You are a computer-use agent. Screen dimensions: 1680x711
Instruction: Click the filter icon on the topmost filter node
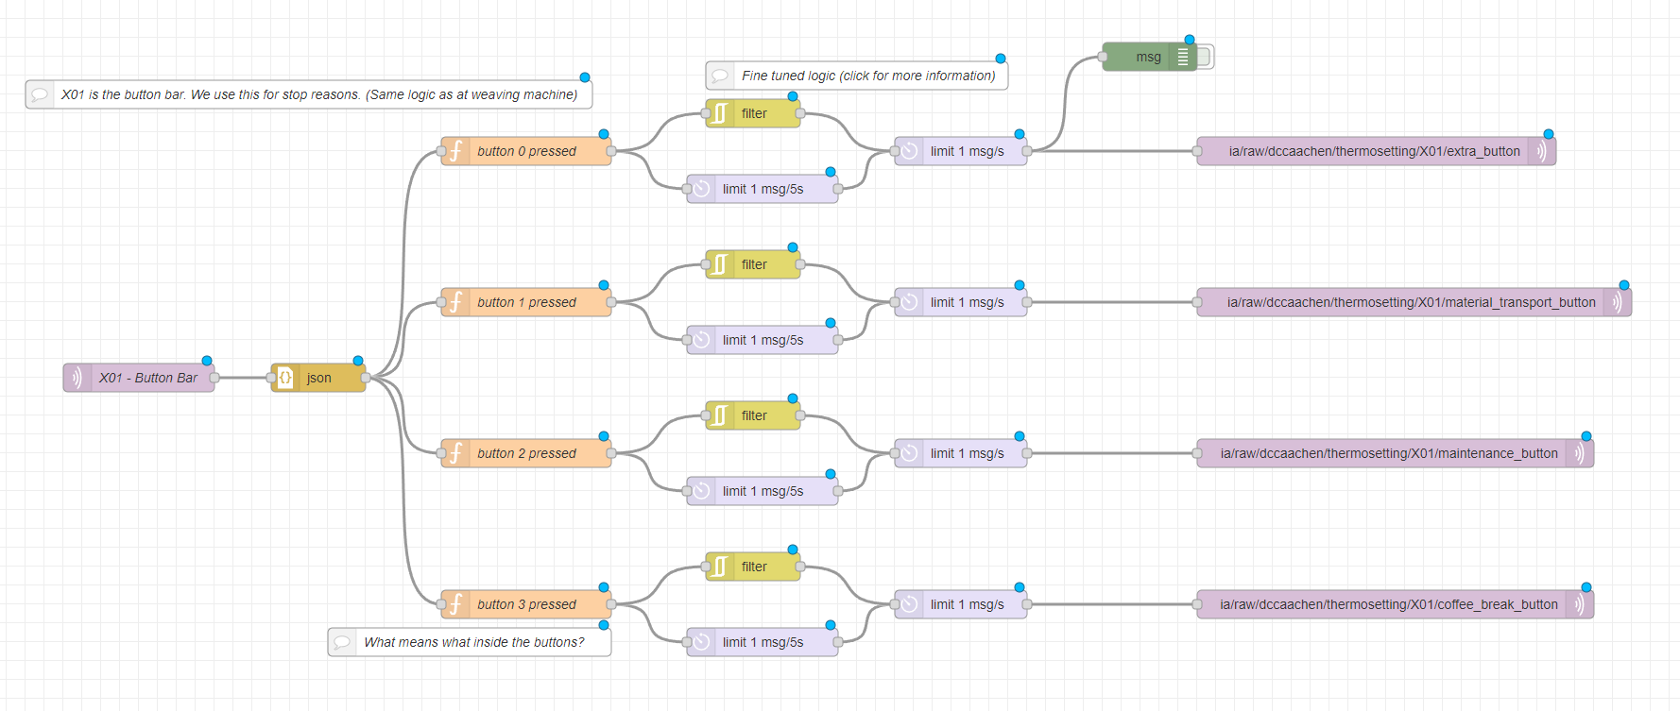(720, 113)
